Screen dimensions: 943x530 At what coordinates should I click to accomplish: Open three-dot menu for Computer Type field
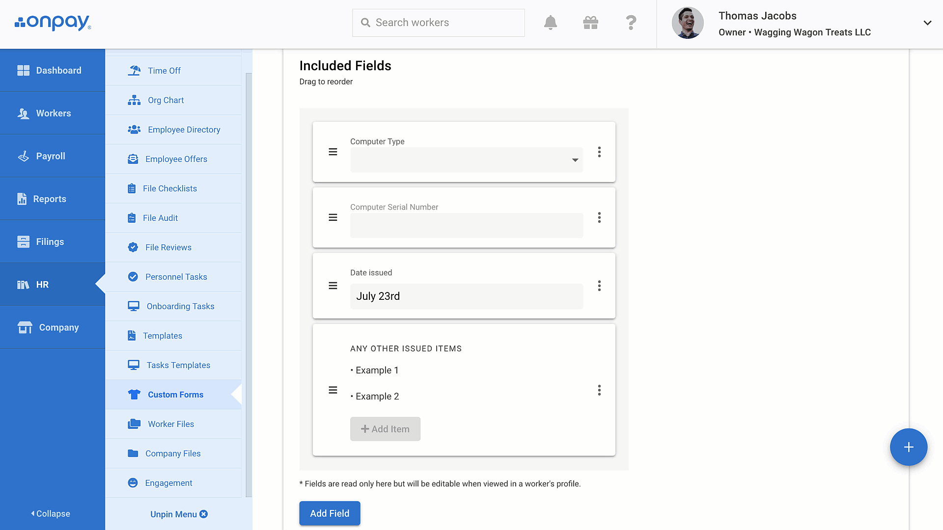pos(599,152)
